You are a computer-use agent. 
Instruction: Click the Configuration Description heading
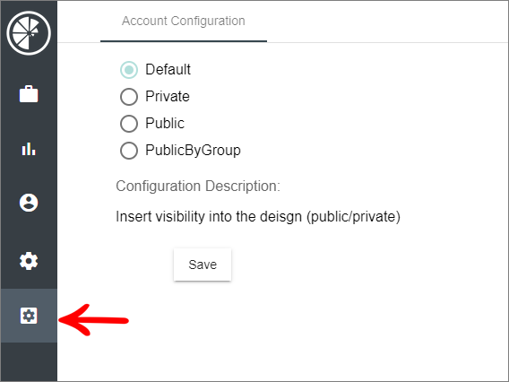[x=198, y=187]
